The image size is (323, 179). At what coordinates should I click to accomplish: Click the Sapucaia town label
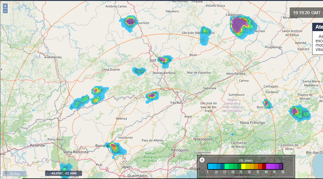209,88
